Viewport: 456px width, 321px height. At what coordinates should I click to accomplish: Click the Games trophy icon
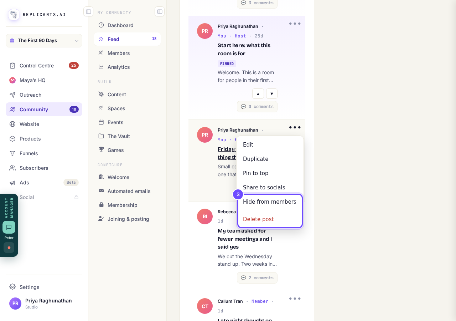point(101,149)
